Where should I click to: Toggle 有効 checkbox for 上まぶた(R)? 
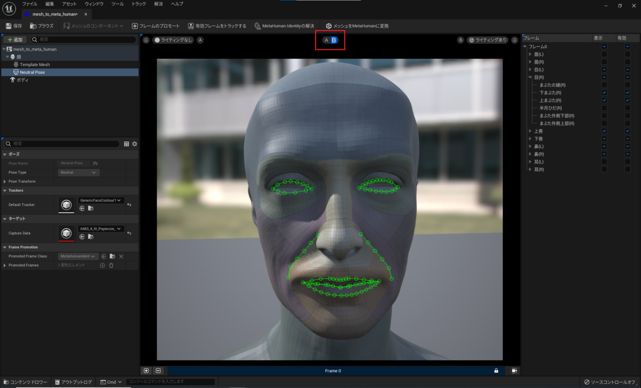coord(628,100)
